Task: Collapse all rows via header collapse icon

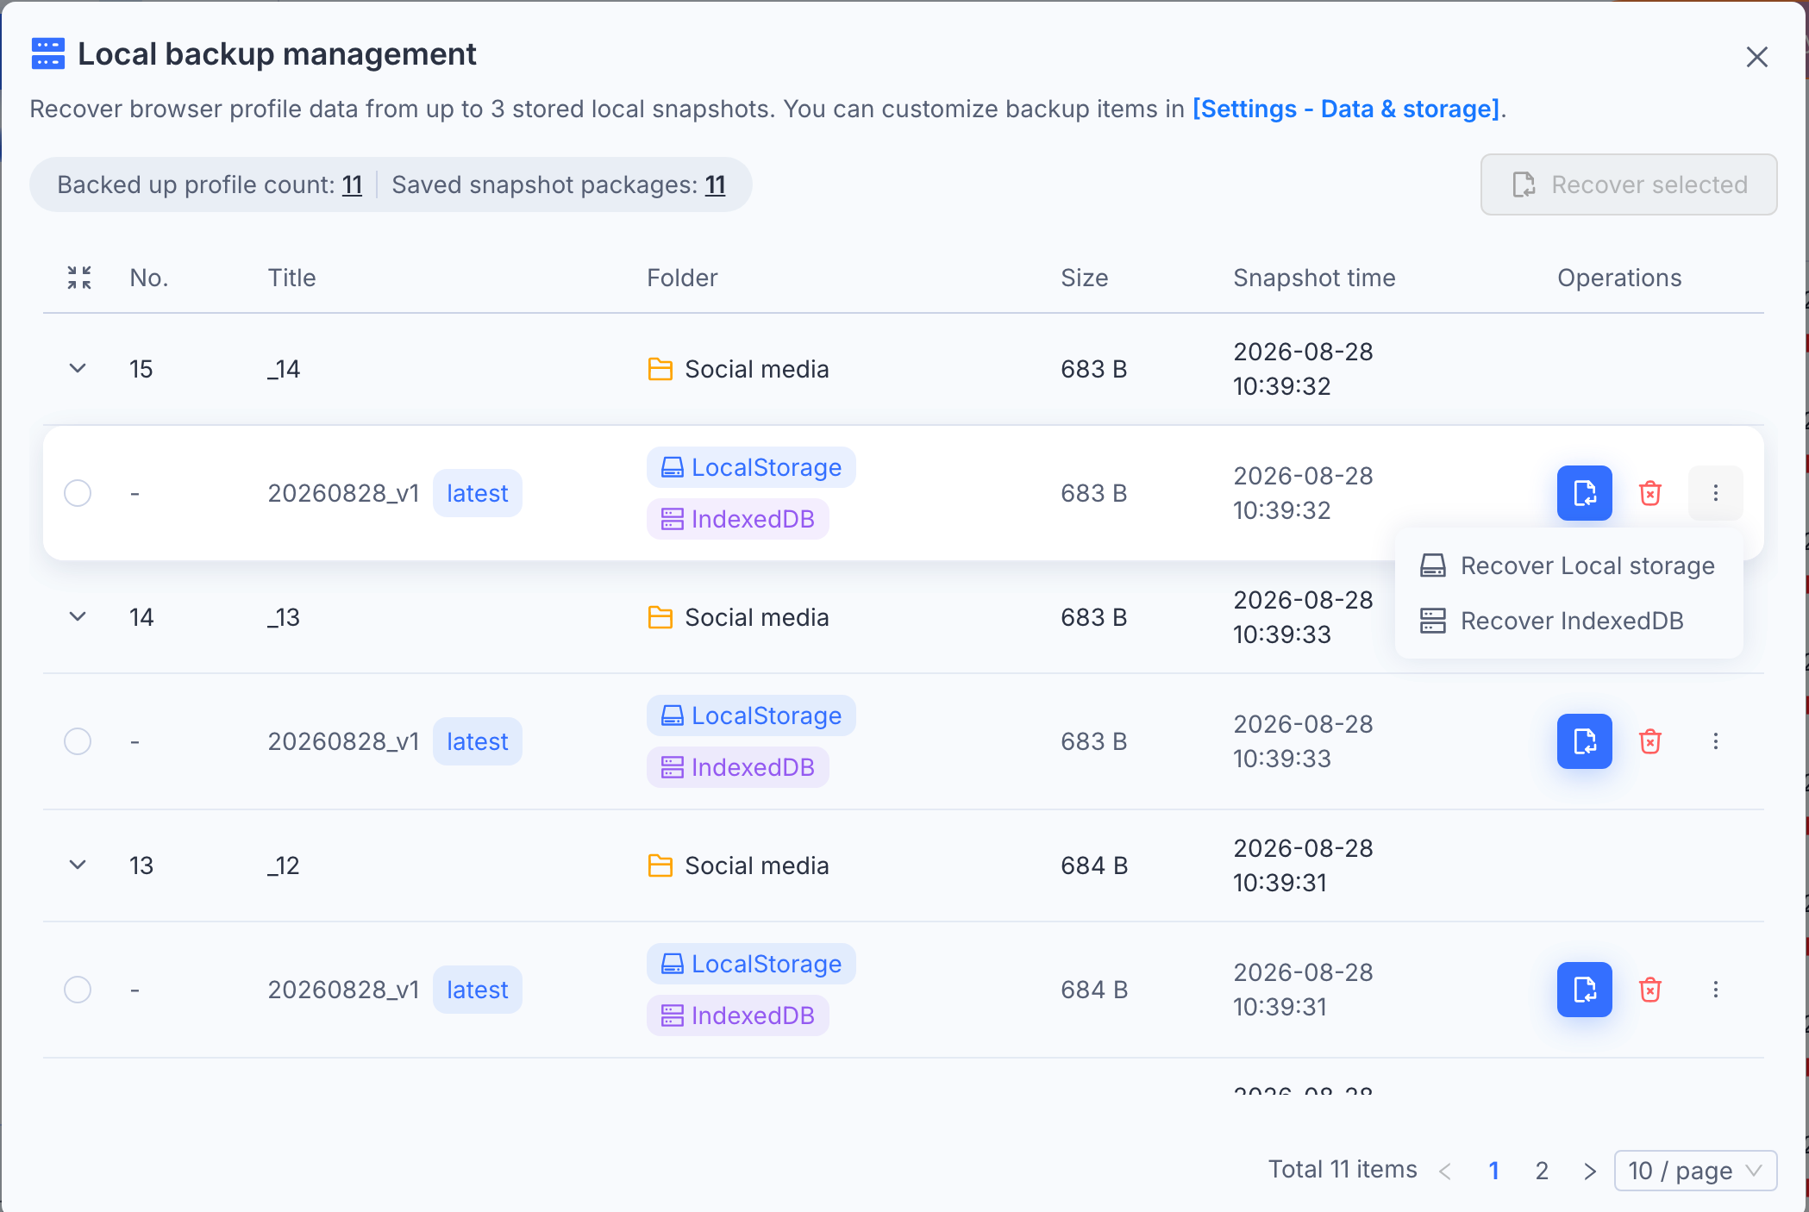Action: pos(79,278)
